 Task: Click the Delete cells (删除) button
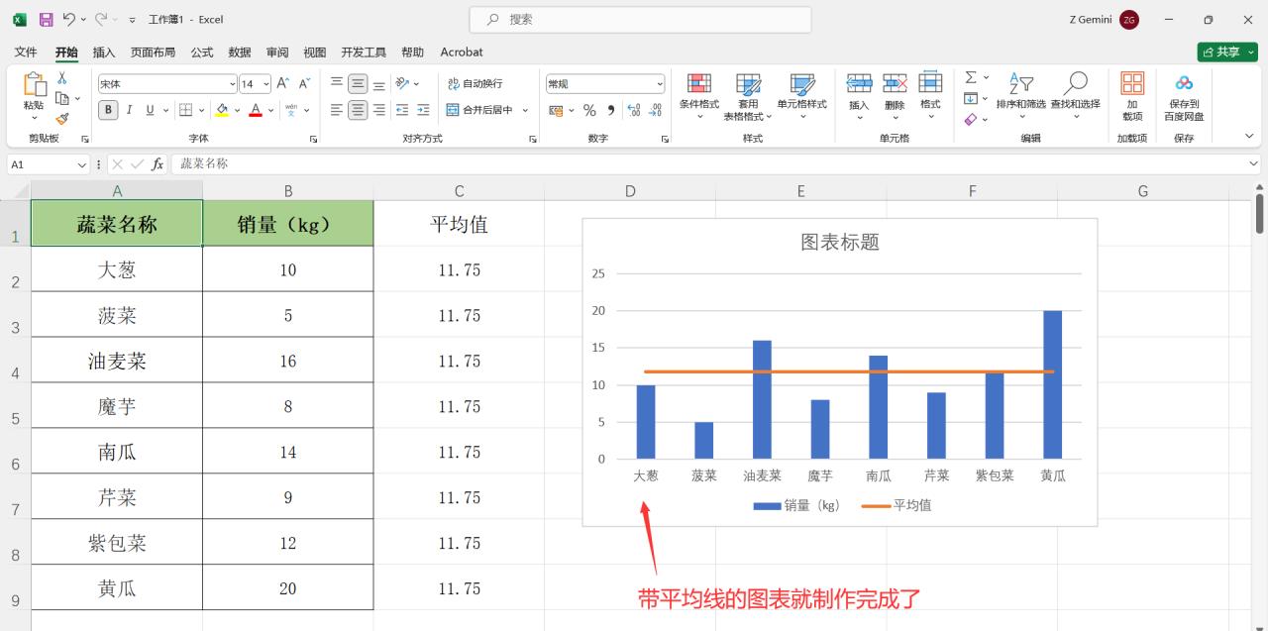pyautogui.click(x=895, y=95)
